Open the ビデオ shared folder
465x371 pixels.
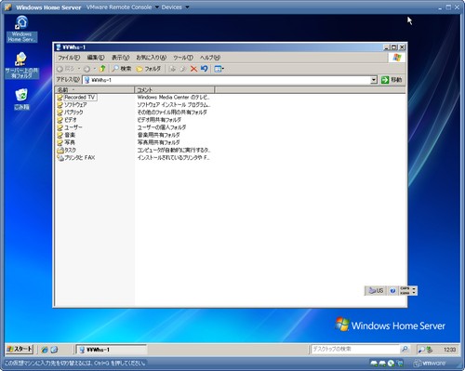pos(67,120)
